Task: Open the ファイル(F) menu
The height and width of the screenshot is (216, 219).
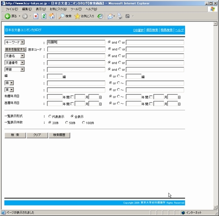Action: point(12,9)
